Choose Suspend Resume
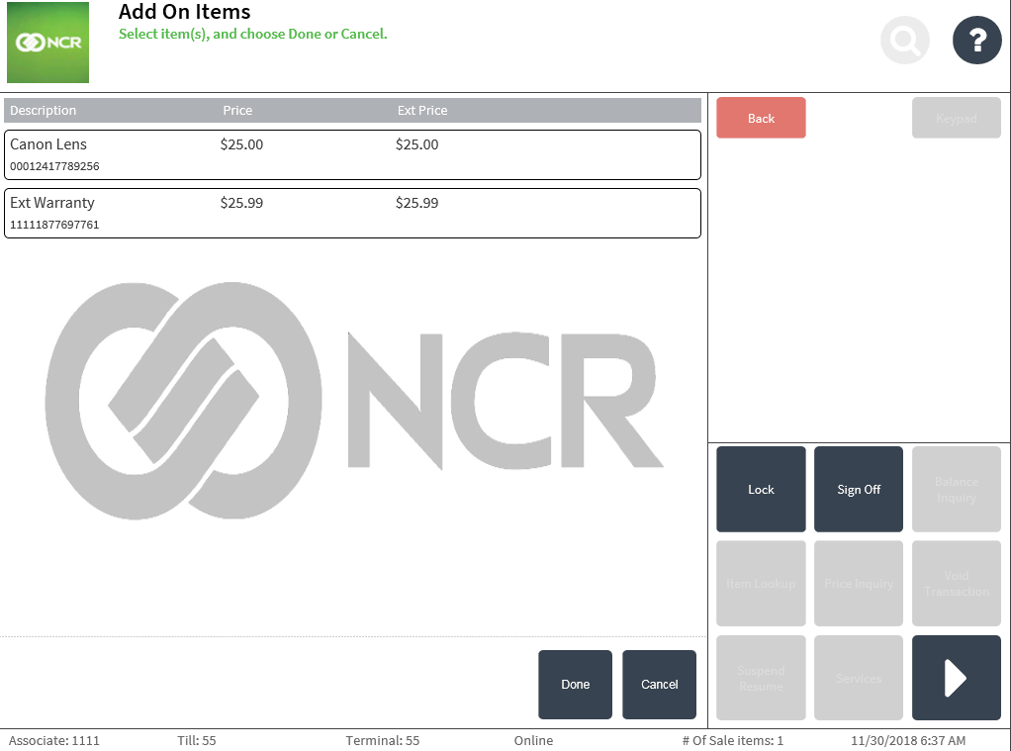Viewport: 1011px width, 751px height. pyautogui.click(x=761, y=678)
